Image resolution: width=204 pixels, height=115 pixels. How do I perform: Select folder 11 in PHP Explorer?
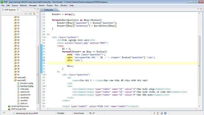[x=17, y=17]
